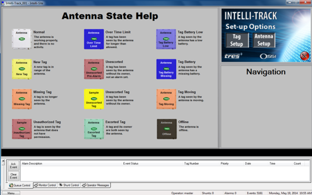Click the Over Time Limit description heading

pos(118,32)
